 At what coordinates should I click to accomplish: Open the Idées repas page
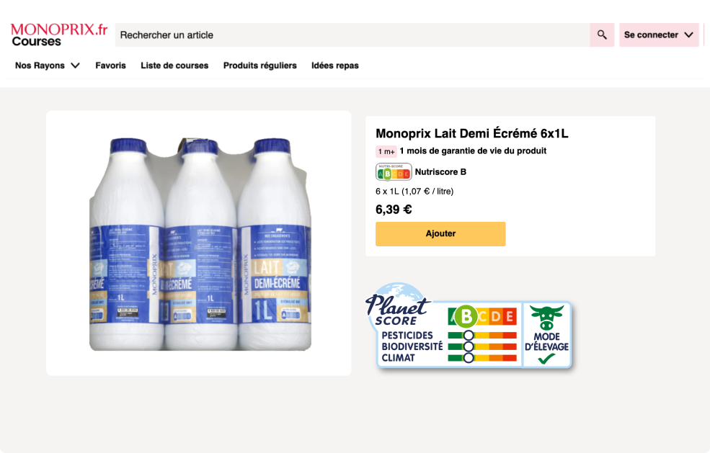tap(335, 66)
